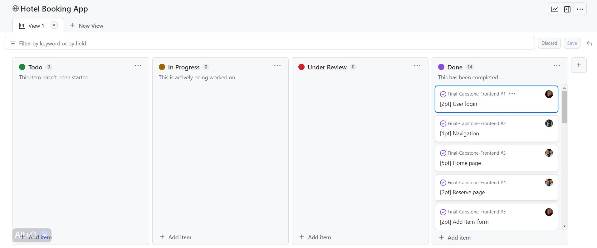Screen dimensions: 597x248
Task: Click closed-issue icon on Final-Capstone-Frontend #4
Action: 443,183
